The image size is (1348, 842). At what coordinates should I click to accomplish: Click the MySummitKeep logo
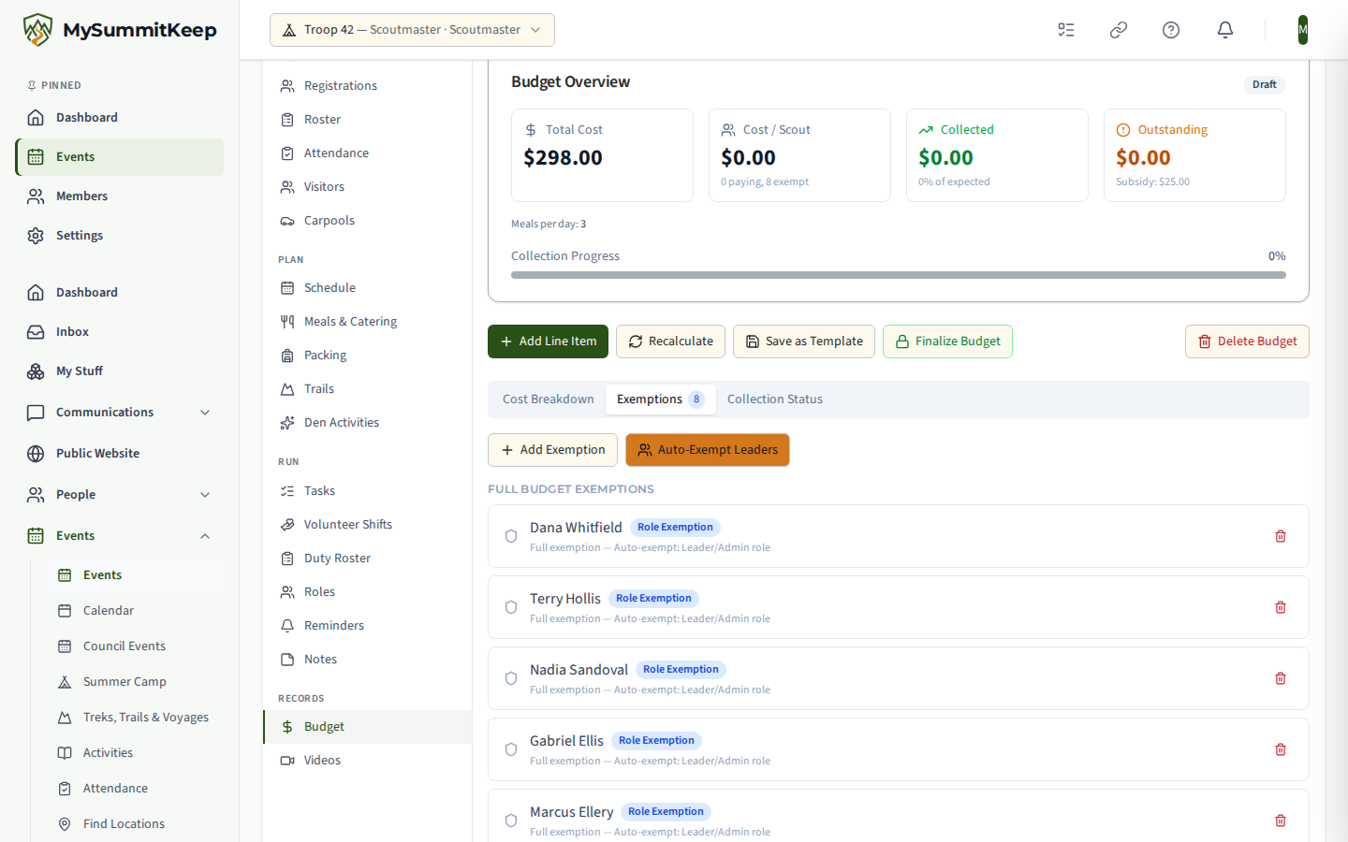tap(120, 30)
